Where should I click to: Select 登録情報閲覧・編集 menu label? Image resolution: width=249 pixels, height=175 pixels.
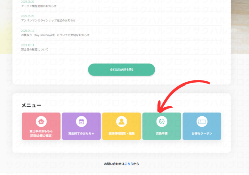point(121,133)
